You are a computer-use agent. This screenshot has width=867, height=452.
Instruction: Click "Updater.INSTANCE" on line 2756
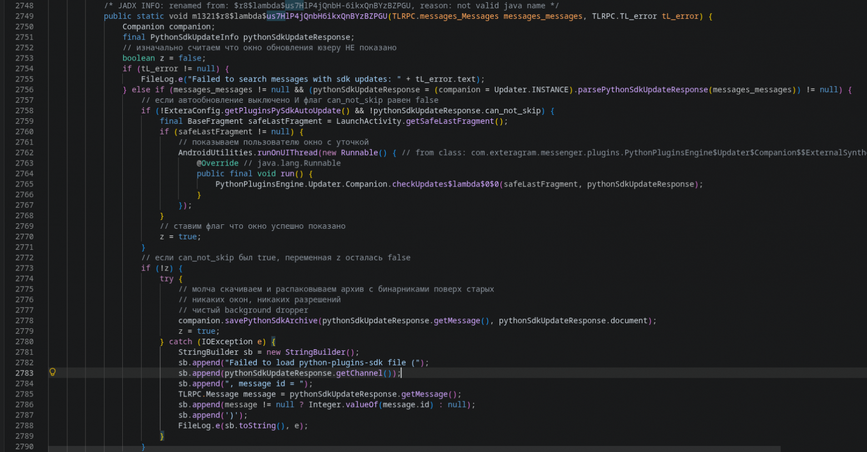pos(531,89)
